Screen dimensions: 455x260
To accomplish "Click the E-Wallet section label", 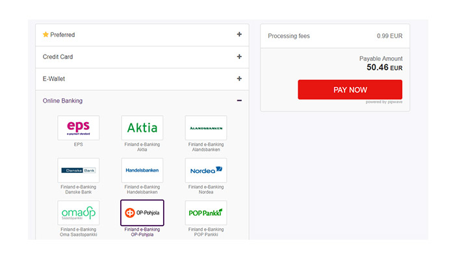I will 54,79.
